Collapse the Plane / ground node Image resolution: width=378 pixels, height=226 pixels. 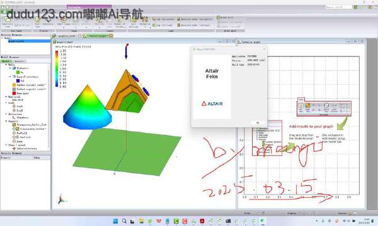[x=6, y=145]
